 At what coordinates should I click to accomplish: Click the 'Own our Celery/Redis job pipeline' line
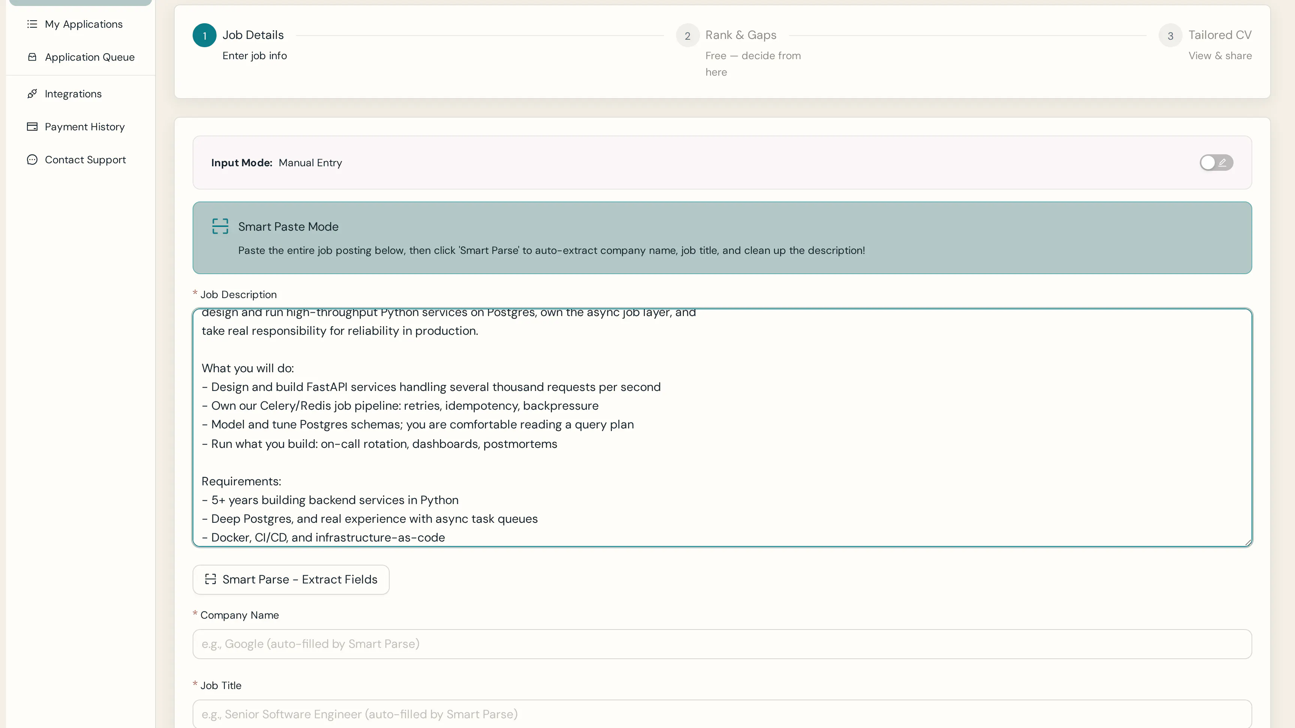(400, 406)
